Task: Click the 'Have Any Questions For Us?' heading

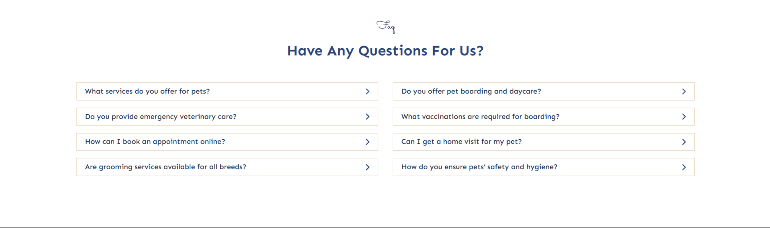Action: pos(385,51)
